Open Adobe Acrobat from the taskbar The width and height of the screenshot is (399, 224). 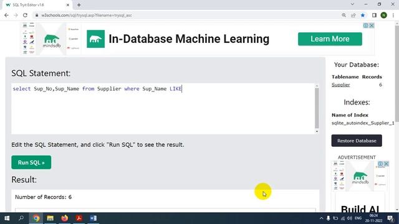tap(79, 218)
